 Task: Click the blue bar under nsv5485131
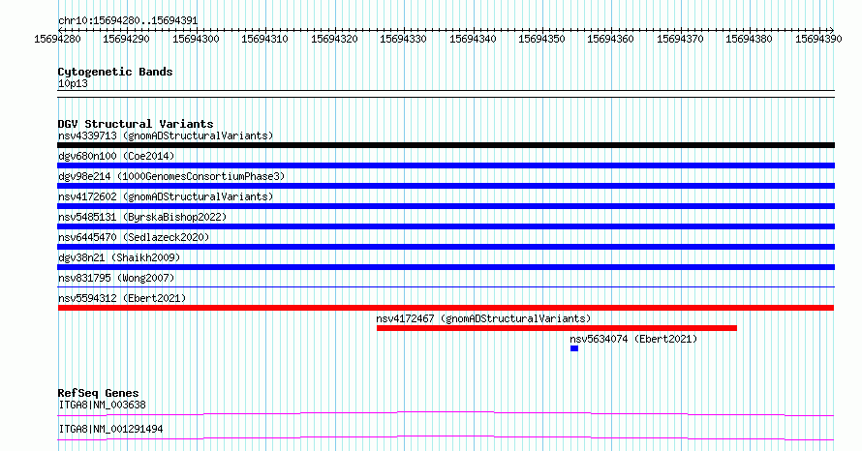pos(446,226)
